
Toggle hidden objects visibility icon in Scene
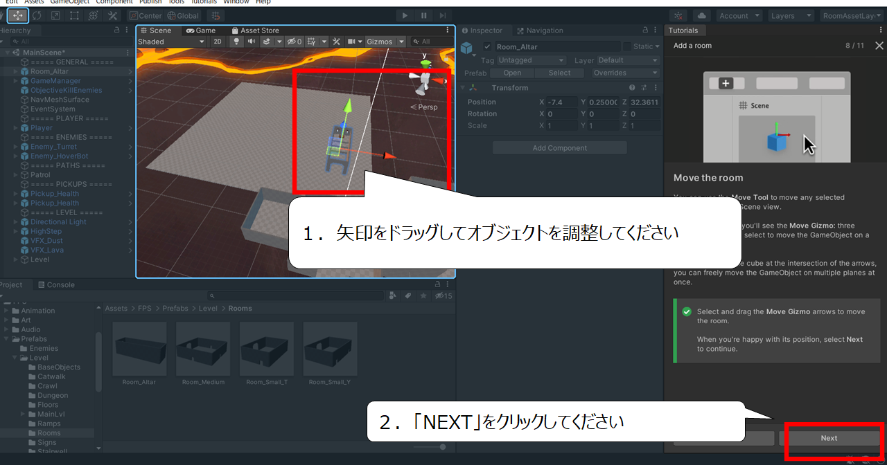294,42
